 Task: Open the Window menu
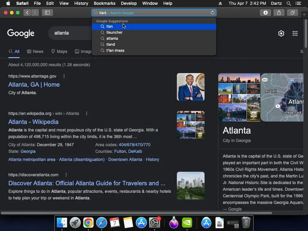pyautogui.click(x=150, y=3)
